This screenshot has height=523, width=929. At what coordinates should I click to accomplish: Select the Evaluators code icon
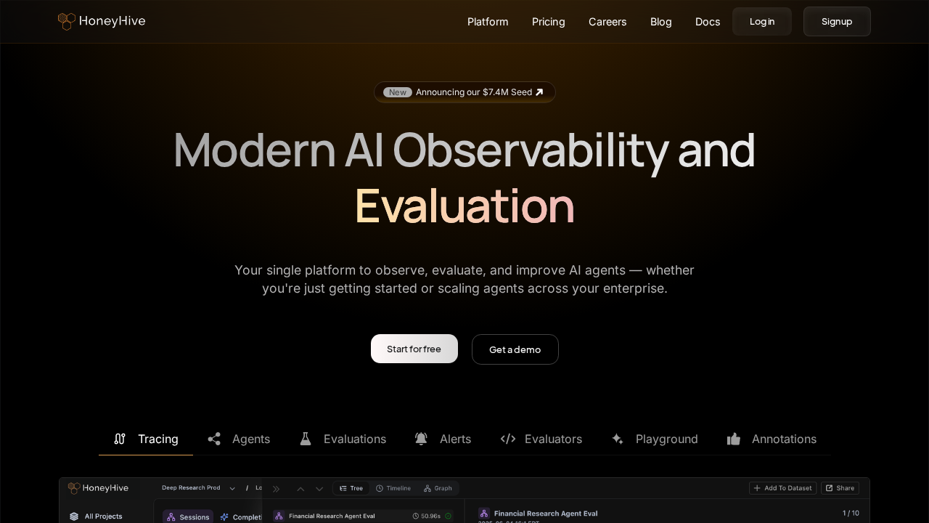click(x=508, y=439)
